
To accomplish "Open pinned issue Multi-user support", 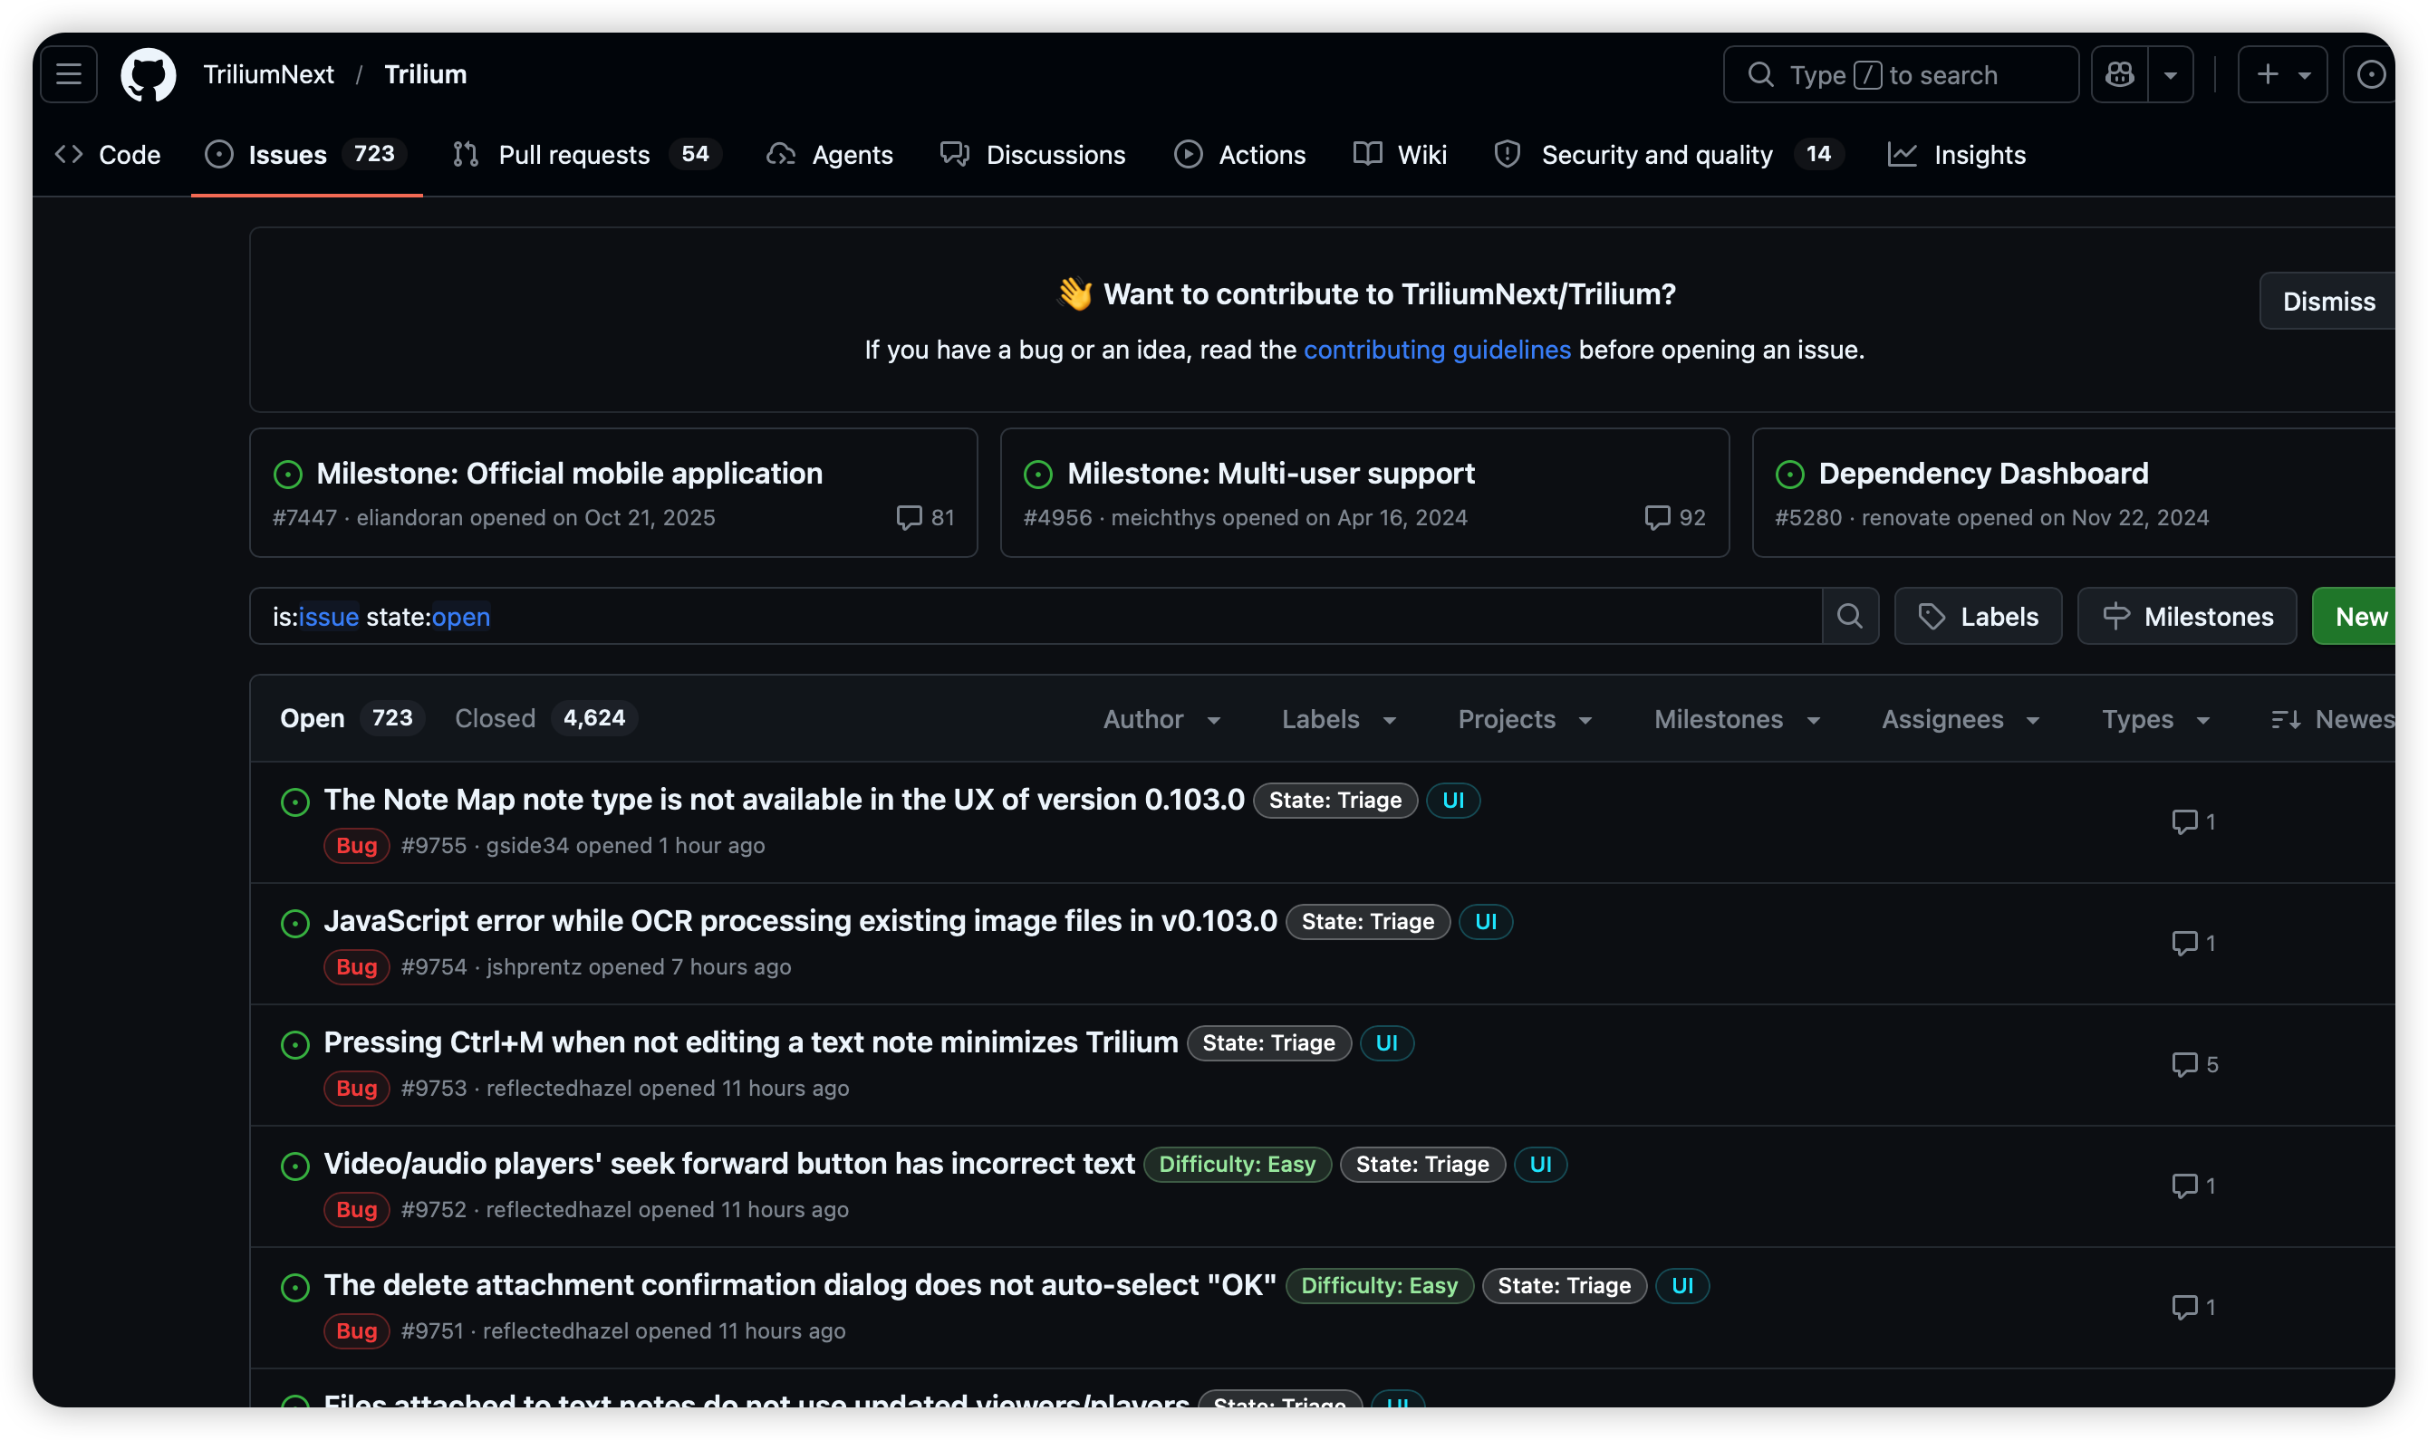I will coord(1270,473).
